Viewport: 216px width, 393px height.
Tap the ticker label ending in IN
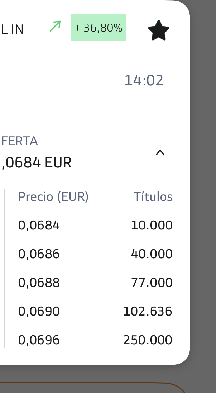tap(12, 30)
